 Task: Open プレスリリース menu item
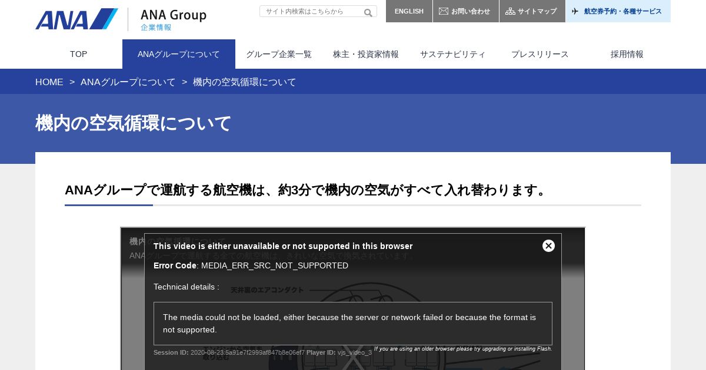pyautogui.click(x=540, y=54)
